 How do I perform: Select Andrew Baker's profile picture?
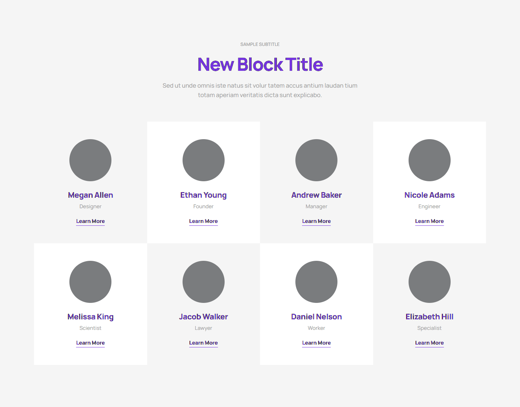tap(316, 160)
